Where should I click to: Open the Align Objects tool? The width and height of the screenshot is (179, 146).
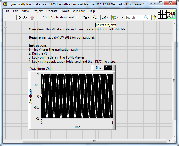[x=86, y=17]
